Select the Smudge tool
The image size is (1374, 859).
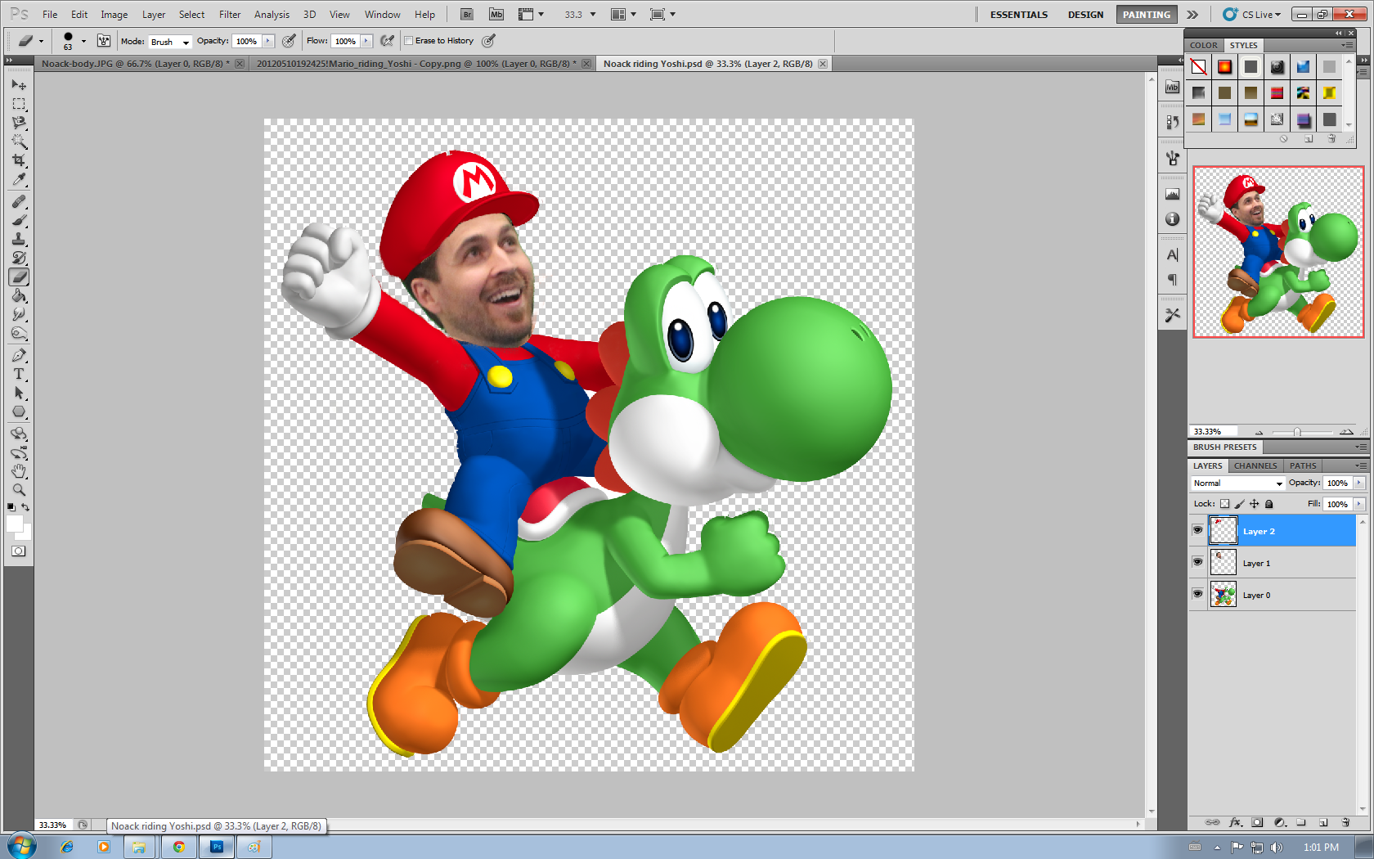coord(19,315)
